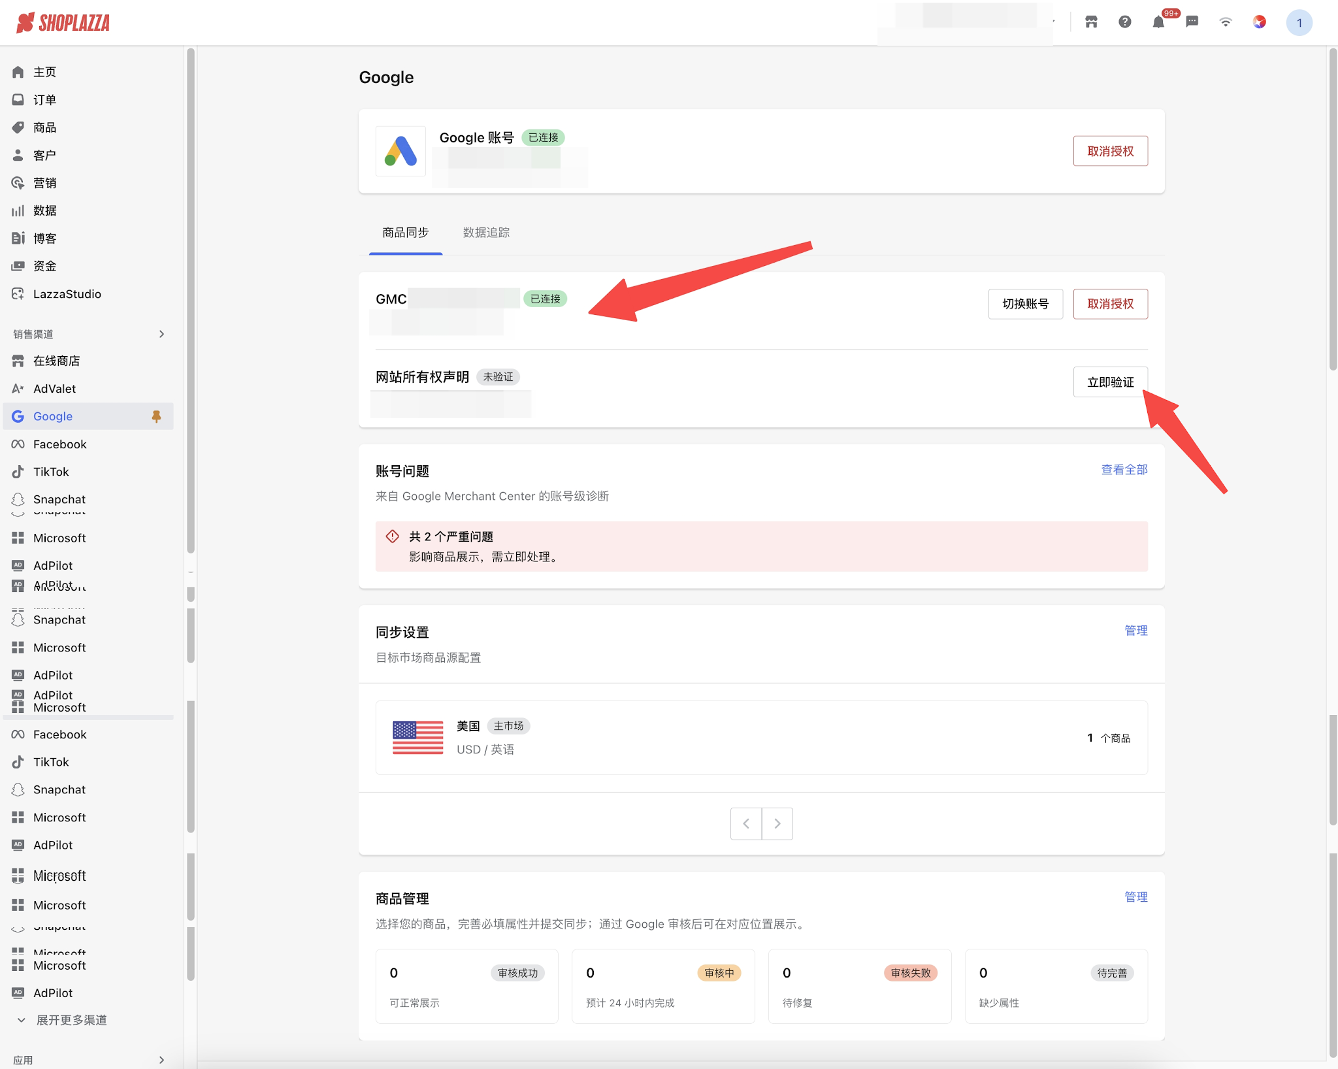The image size is (1338, 1069).
Task: Click 管理 in the 同步设置 section
Action: click(1135, 631)
